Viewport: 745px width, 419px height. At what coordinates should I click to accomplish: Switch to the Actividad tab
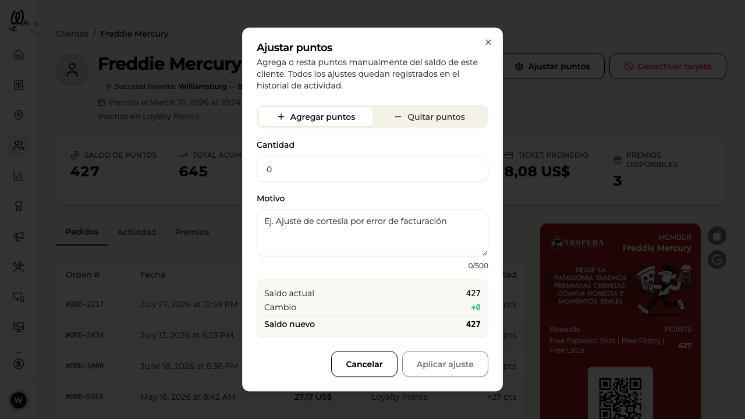tap(137, 232)
